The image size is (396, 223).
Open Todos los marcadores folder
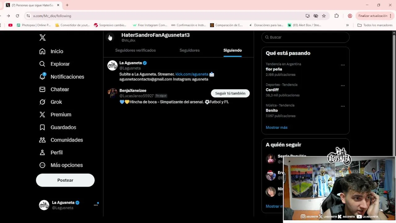(375, 25)
